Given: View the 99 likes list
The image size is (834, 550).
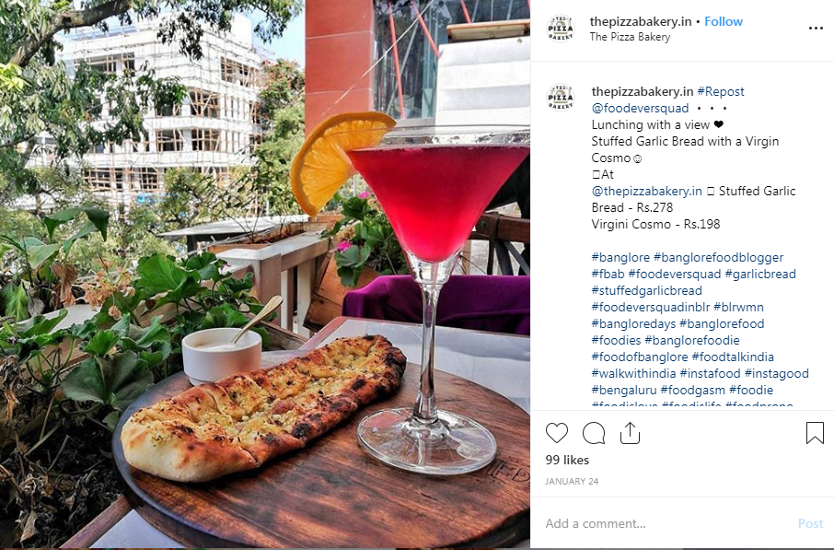Looking at the screenshot, I should pos(567,460).
